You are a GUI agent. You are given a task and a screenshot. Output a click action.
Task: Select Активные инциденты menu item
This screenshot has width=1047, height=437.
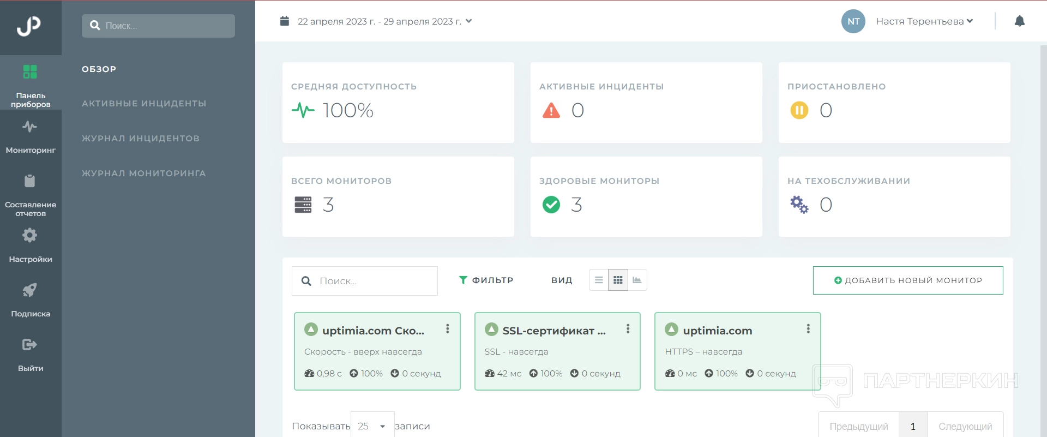[144, 104]
